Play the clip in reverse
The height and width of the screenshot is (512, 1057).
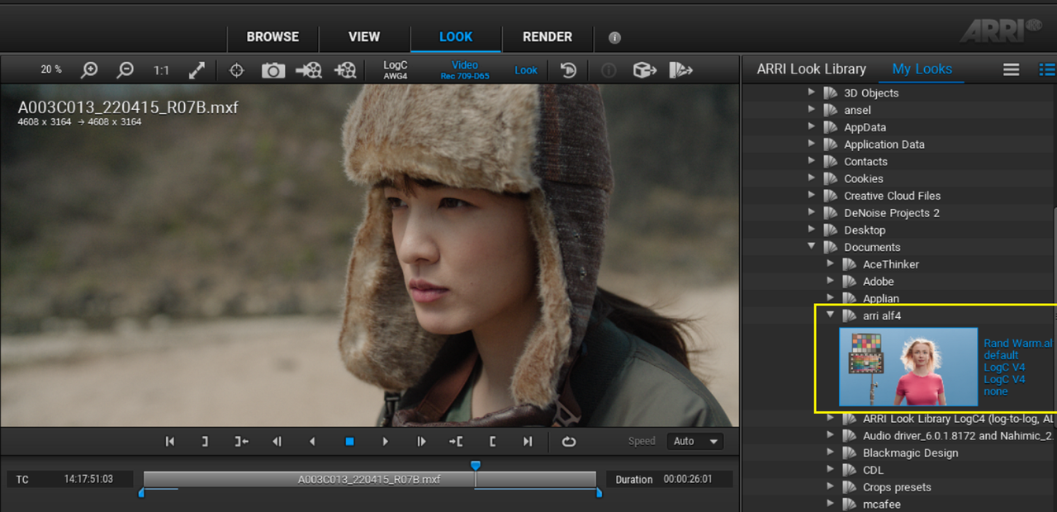point(312,442)
